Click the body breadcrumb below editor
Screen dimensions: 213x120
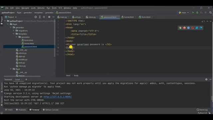tap(76, 76)
